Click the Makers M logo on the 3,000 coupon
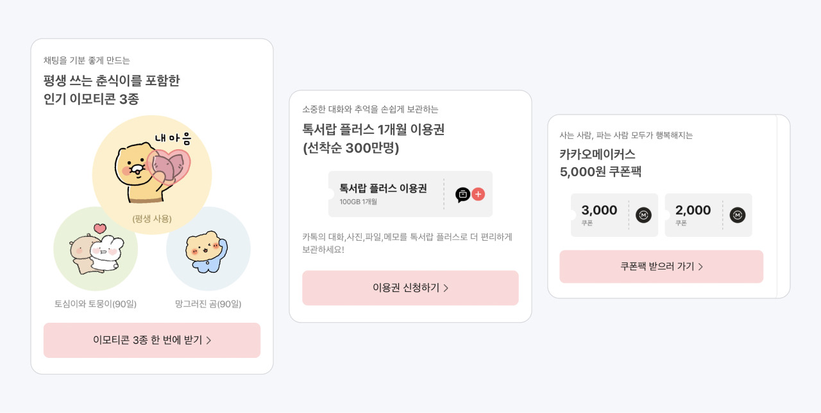The width and height of the screenshot is (821, 413). click(x=643, y=215)
